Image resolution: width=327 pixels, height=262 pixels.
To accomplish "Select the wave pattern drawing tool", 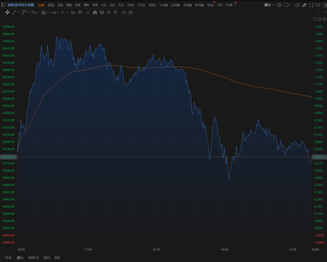I will coord(34,12).
